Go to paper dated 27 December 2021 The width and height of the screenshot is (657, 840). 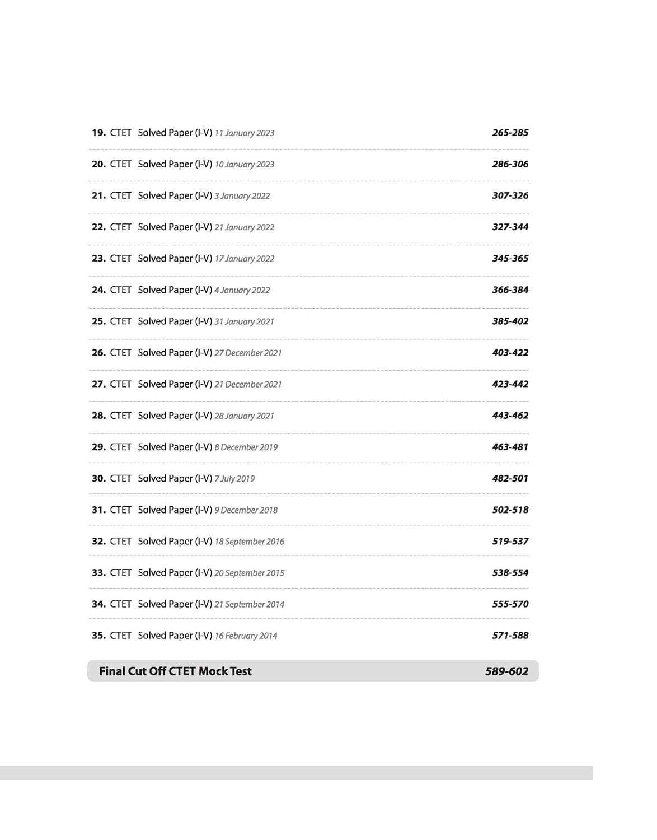tap(309, 353)
